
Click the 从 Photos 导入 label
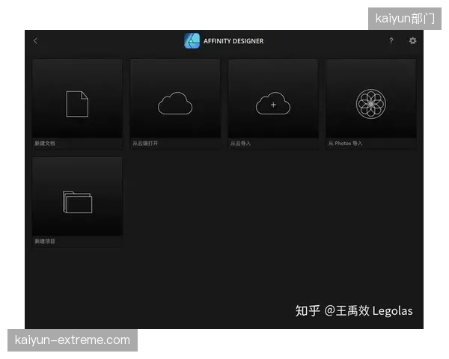tap(345, 144)
